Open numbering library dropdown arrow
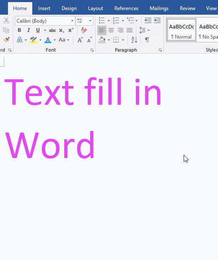This screenshot has height=260, width=218. (123, 21)
